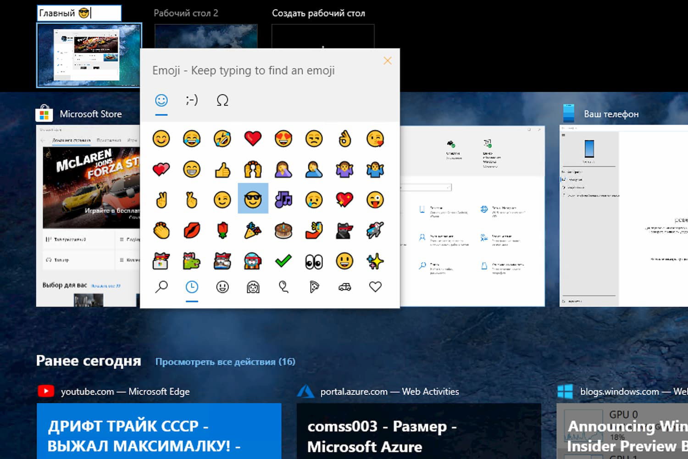
Task: Pick the birthday cake emoji
Action: [283, 230]
